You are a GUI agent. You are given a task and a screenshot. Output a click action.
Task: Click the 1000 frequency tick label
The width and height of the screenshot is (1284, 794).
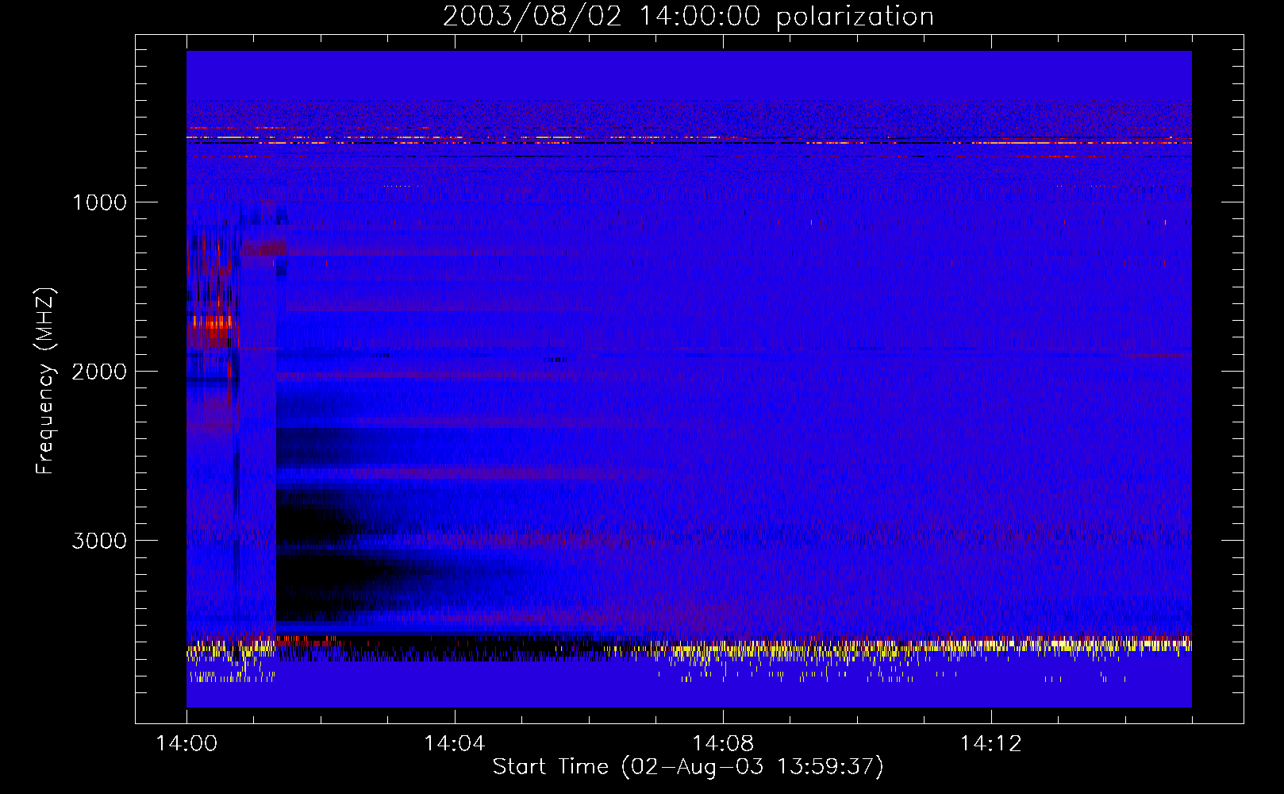click(x=99, y=202)
